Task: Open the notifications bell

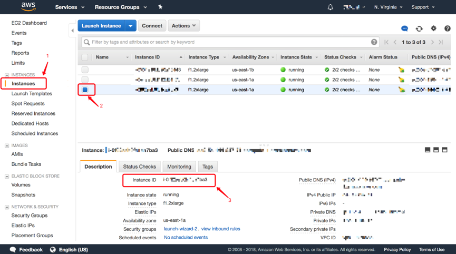Action: point(331,7)
